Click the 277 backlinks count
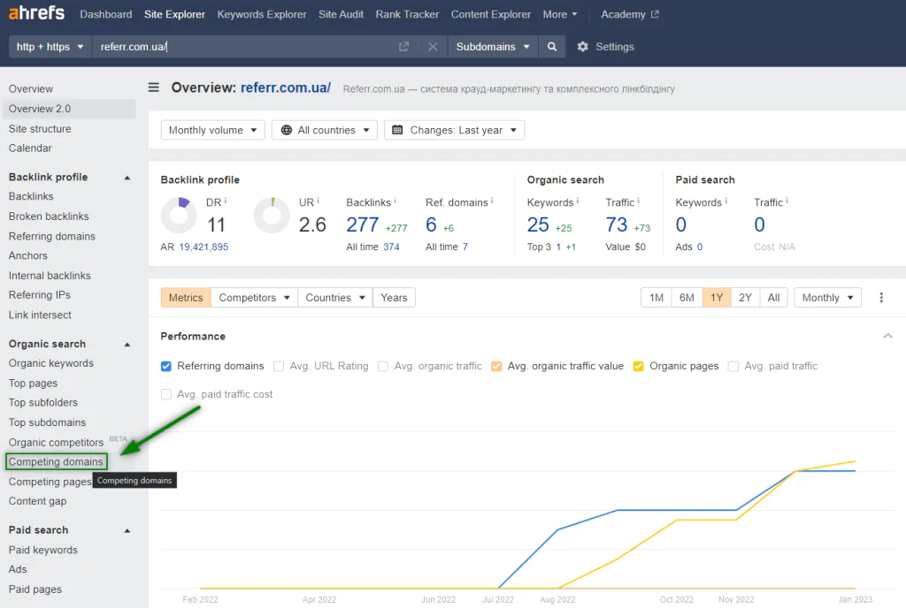906x608 pixels. tap(362, 224)
